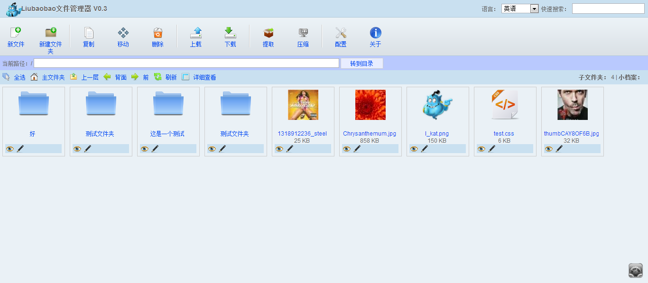Focus the 快速搜索 quick search field
Viewport: 648px width, 283px height.
(x=608, y=9)
